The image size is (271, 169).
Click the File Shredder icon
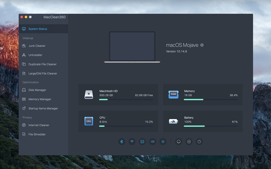(x=24, y=134)
